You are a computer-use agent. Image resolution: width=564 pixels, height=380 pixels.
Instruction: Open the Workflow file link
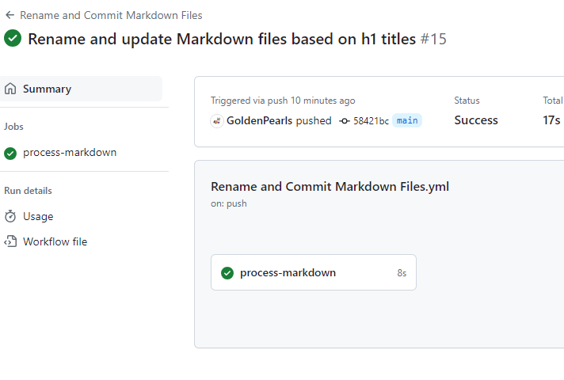[x=55, y=241]
